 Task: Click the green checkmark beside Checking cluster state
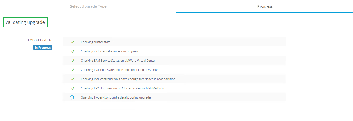pyautogui.click(x=73, y=42)
